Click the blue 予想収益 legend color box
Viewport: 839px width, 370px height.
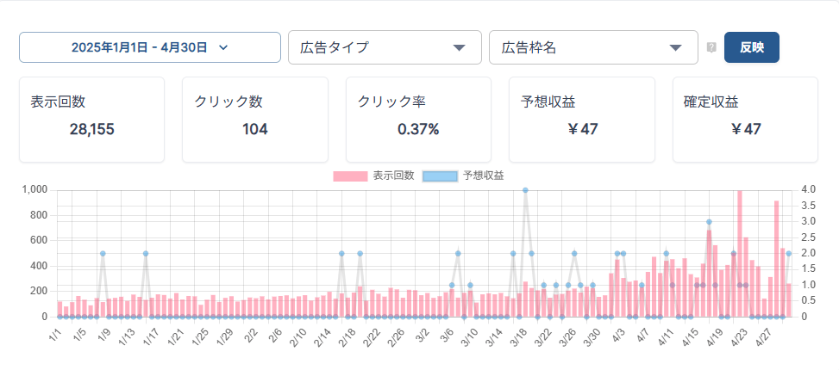tap(439, 176)
